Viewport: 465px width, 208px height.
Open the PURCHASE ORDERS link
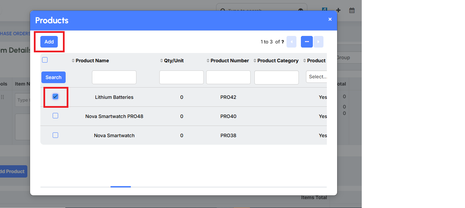coord(15,34)
